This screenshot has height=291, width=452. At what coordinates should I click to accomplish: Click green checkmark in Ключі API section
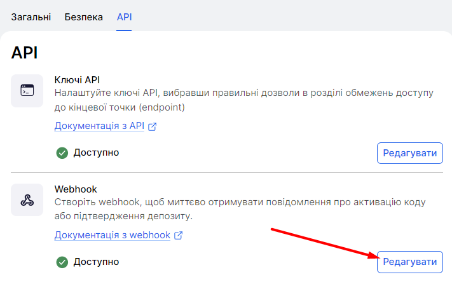62,152
